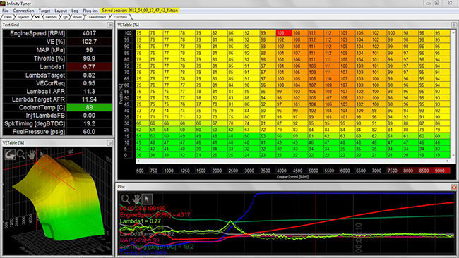
Task: Click the Plot legend EngineSpeed [RPM] = 4017
Action: click(155, 215)
